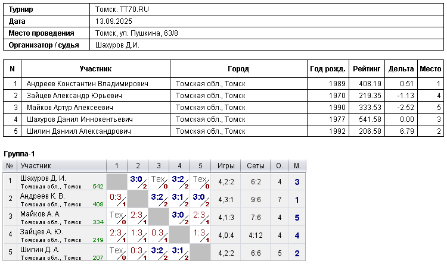
Task: Click Зайцев's 2:3 result against player 1
Action: click(x=116, y=232)
